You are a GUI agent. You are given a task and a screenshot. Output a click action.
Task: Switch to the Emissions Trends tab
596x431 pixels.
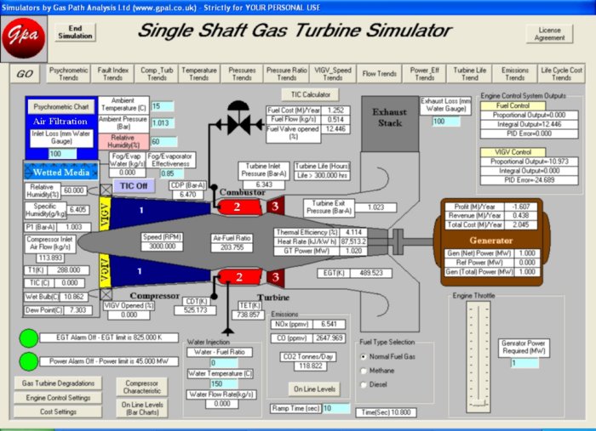click(x=515, y=74)
